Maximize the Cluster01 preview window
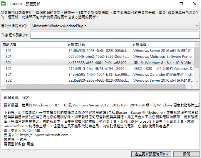The width and height of the screenshot is (201, 158). [181, 4]
